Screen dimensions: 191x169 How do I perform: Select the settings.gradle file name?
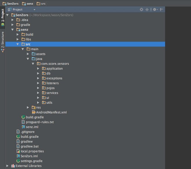point(32,161)
